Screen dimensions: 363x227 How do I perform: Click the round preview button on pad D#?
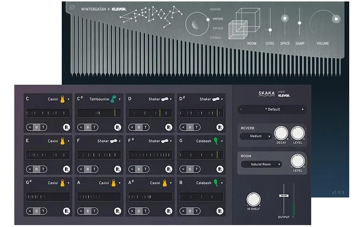coord(220,127)
